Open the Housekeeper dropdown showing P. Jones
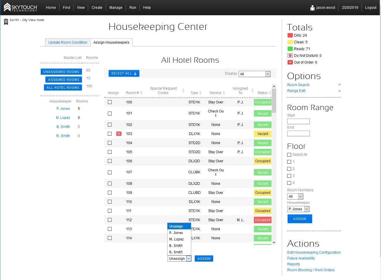The height and width of the screenshot is (280, 381). click(x=298, y=209)
